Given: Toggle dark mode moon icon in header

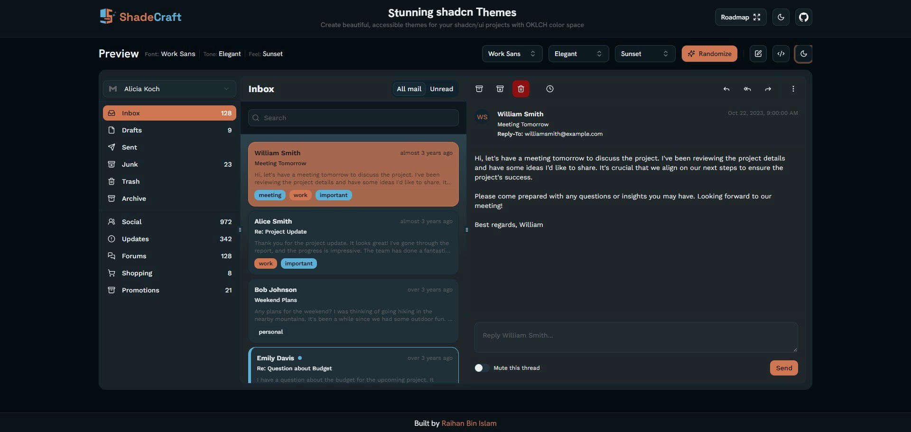Looking at the screenshot, I should 781,17.
